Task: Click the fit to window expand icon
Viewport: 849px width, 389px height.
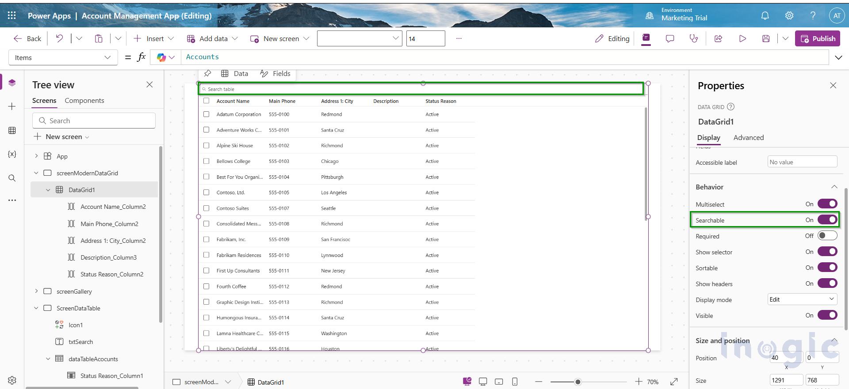Action: pyautogui.click(x=674, y=381)
